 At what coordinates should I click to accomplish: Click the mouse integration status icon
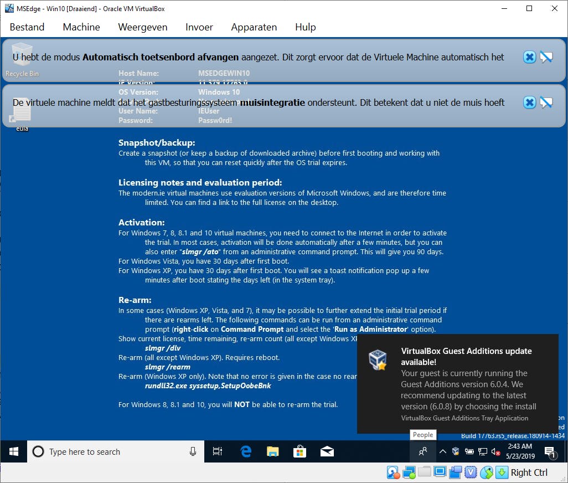pos(487,472)
